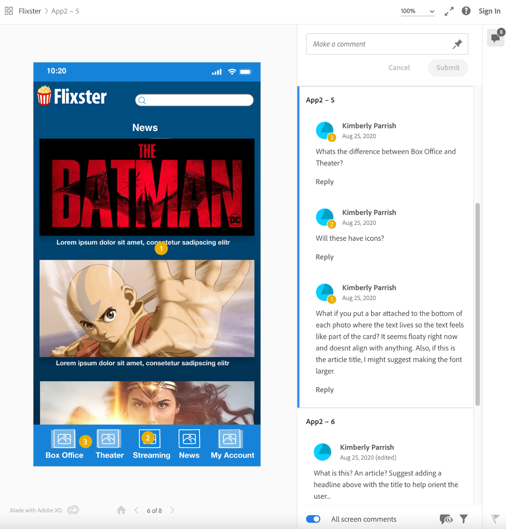506x529 pixels.
Task: Click the Submit button
Action: coord(448,68)
